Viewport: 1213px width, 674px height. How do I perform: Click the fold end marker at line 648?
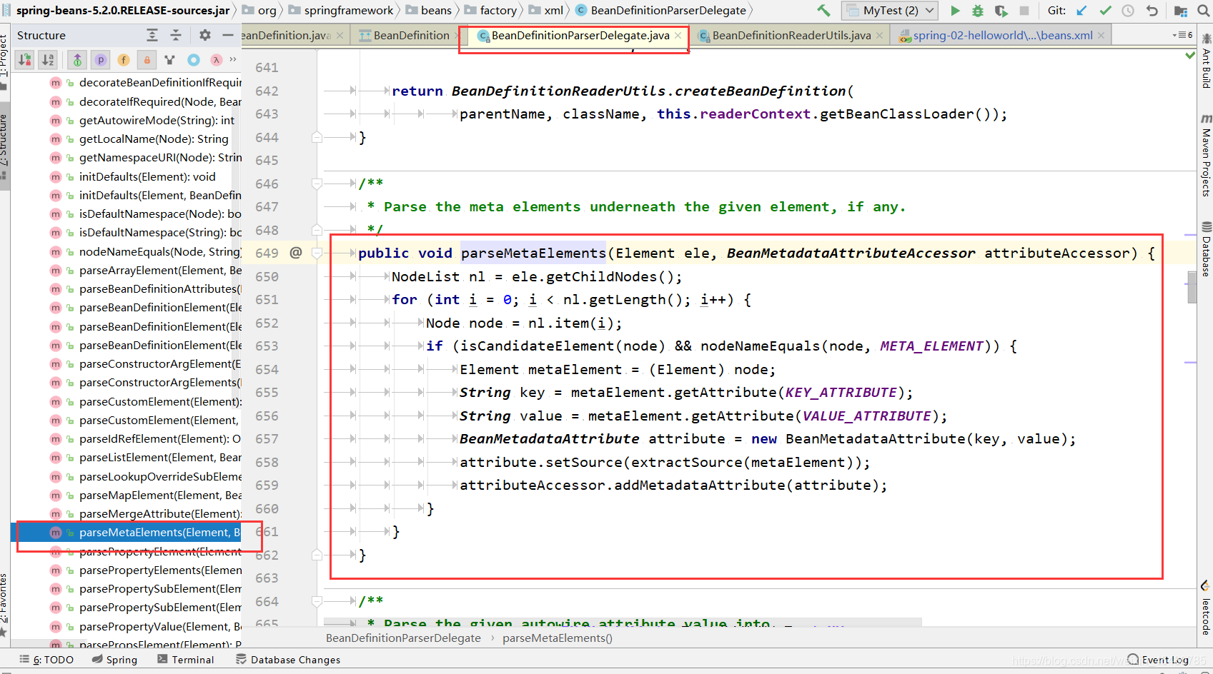tap(317, 230)
